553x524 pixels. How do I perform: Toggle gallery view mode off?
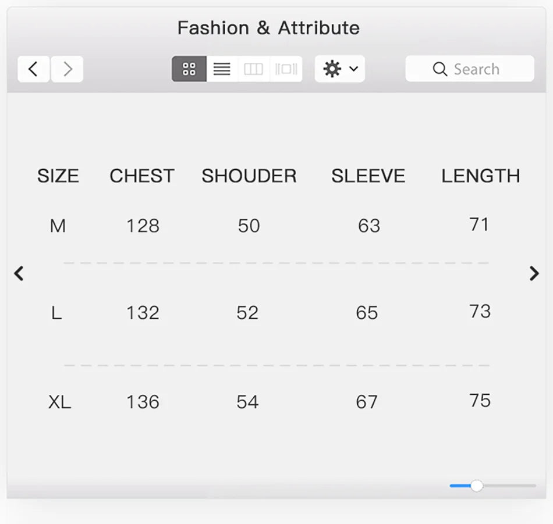285,68
